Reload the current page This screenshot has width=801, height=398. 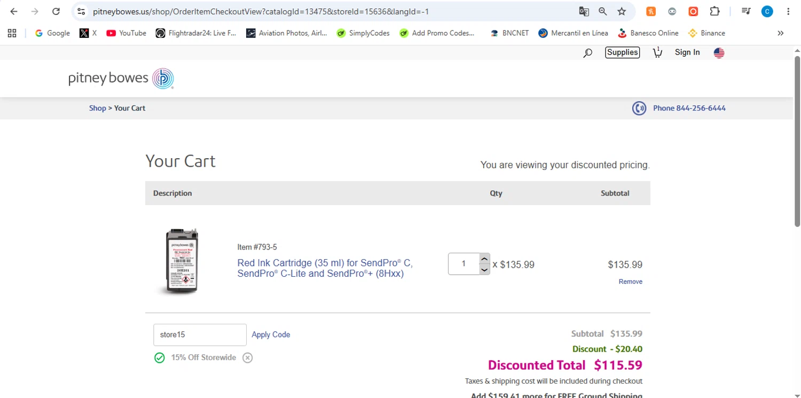pyautogui.click(x=56, y=11)
